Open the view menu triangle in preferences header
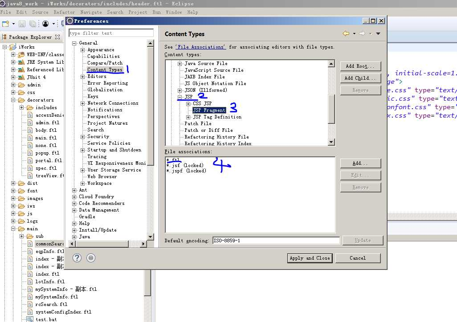The width and height of the screenshot is (457, 322). 378,33
